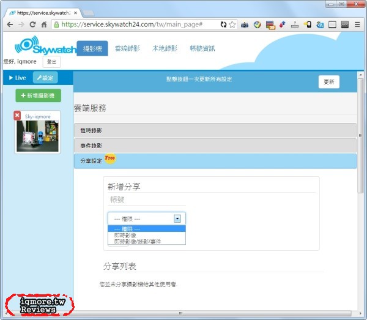Click the URL address bar
The image size is (367, 320).
click(x=141, y=24)
